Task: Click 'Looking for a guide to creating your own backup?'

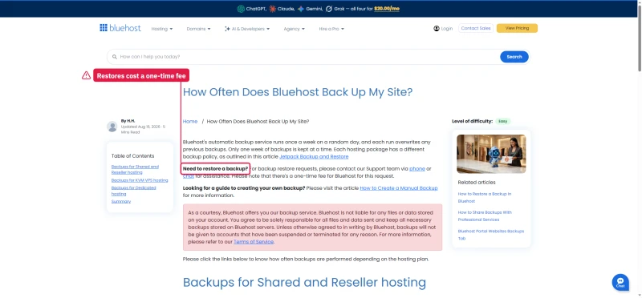Action: point(244,188)
